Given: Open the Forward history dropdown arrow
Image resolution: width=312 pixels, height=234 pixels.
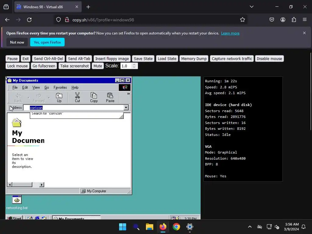Looking at the screenshot, I should (x=49, y=98).
